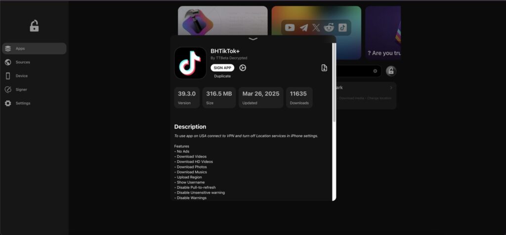Click the VPN usage note in the description
506x235 pixels.
pos(246,136)
